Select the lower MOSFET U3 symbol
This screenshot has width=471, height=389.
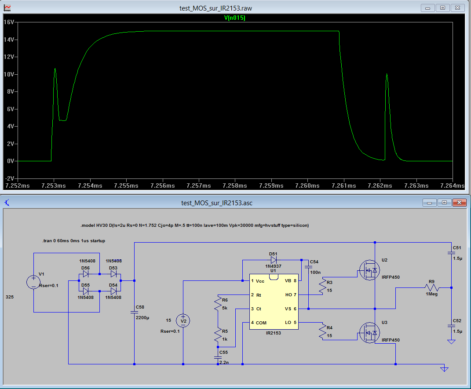pyautogui.click(x=367, y=331)
